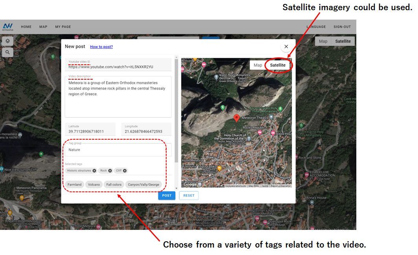
Task: Click the Latitude input field
Action: pos(90,129)
